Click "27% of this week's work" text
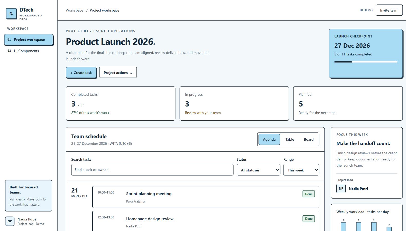The image size is (406, 231). click(90, 113)
